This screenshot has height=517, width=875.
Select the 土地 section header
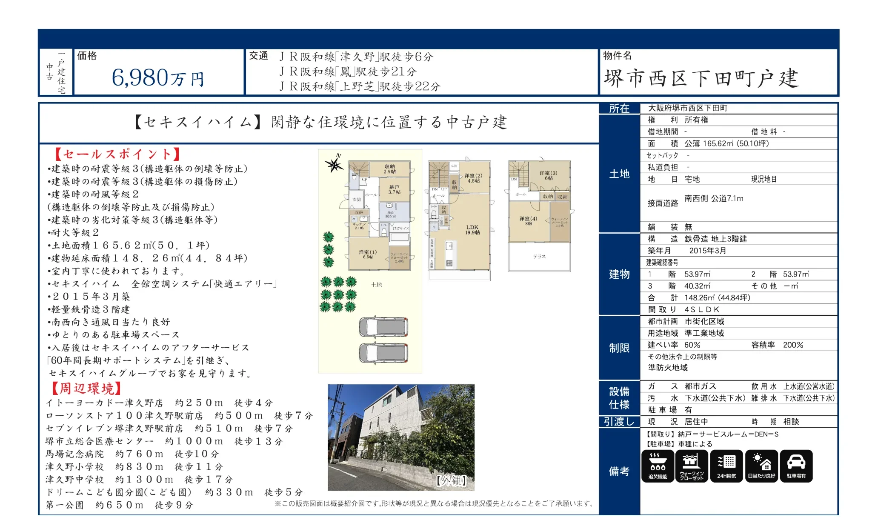(x=619, y=174)
